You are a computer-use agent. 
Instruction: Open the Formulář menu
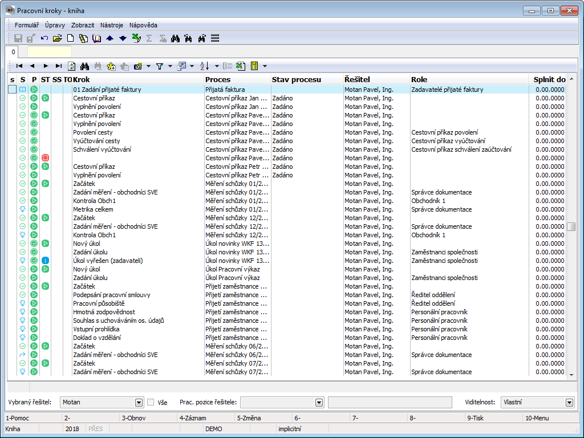(x=27, y=25)
